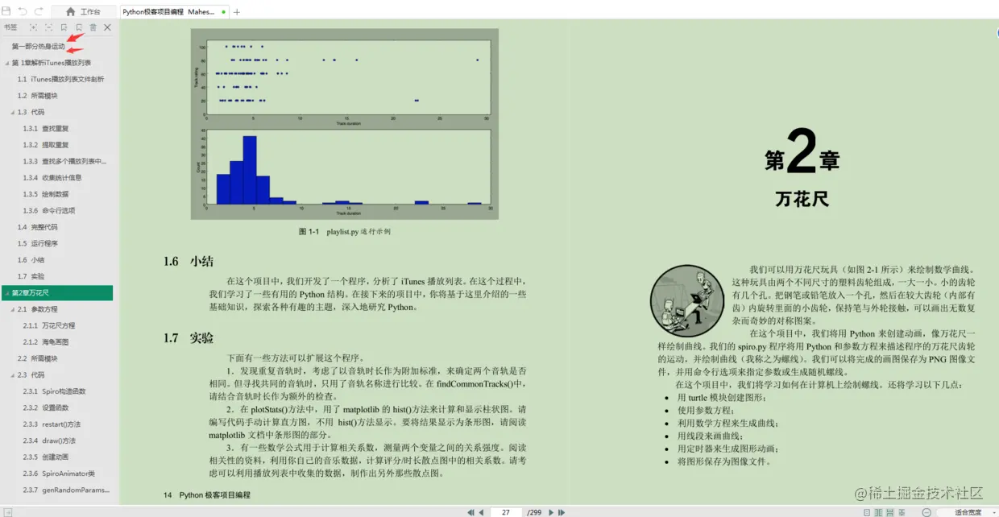The width and height of the screenshot is (999, 517).
Task: Delete bookmark using the trash icon
Action: [93, 27]
